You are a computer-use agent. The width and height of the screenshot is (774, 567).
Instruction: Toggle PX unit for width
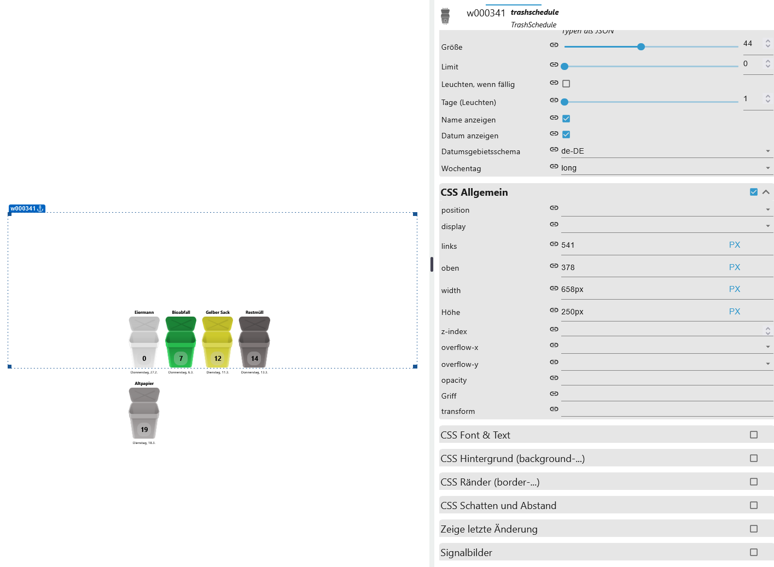pos(735,289)
